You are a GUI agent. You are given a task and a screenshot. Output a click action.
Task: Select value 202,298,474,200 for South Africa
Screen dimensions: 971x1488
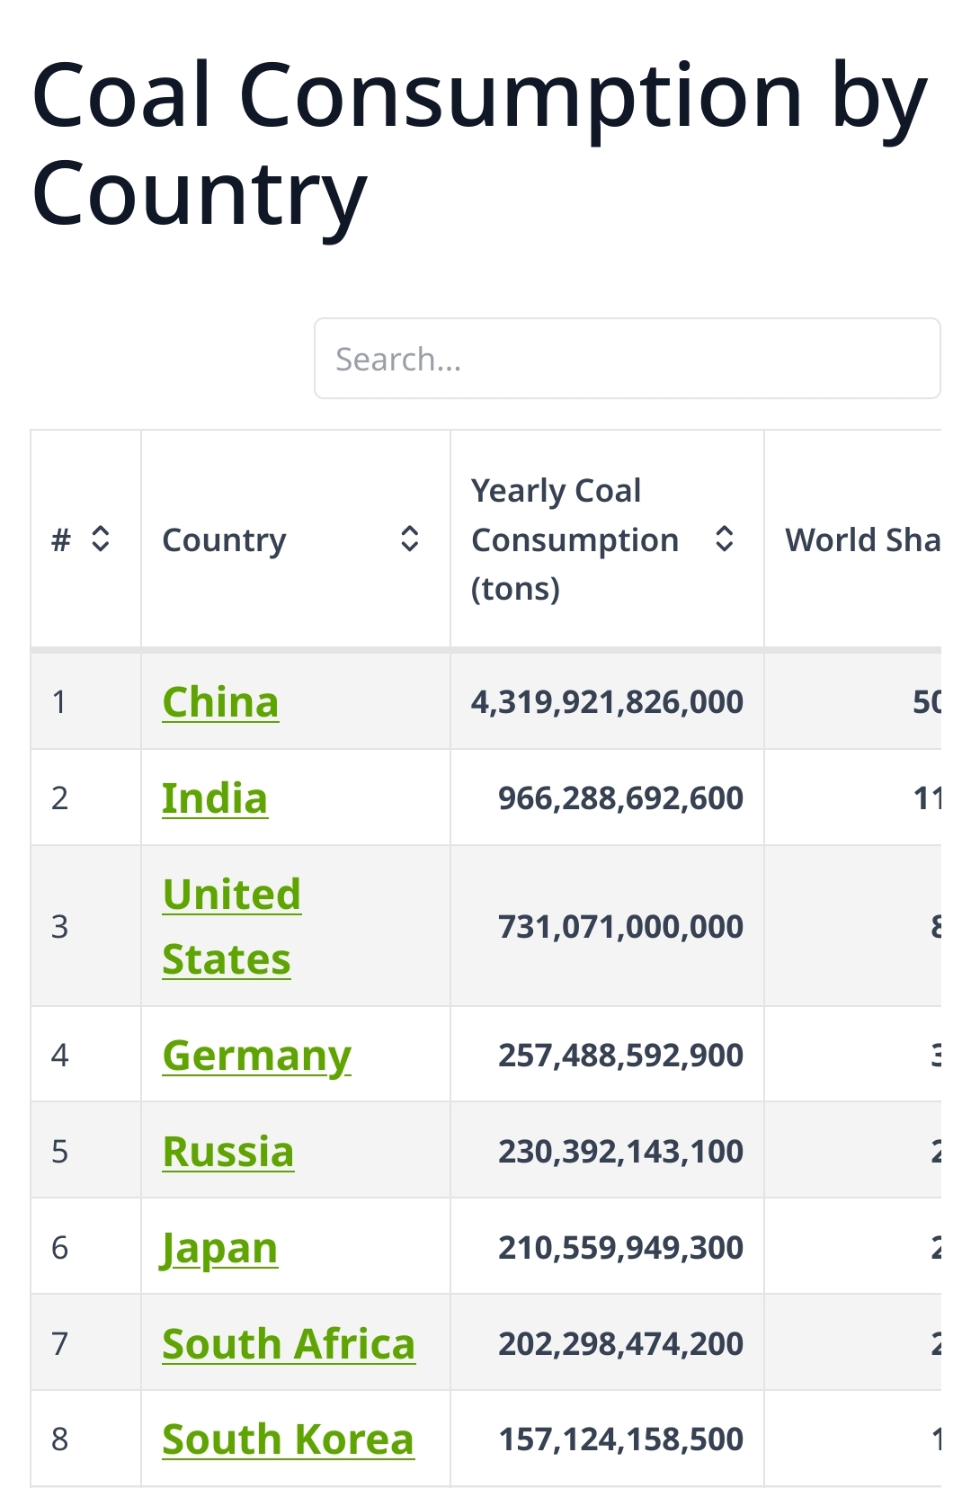(x=620, y=1343)
